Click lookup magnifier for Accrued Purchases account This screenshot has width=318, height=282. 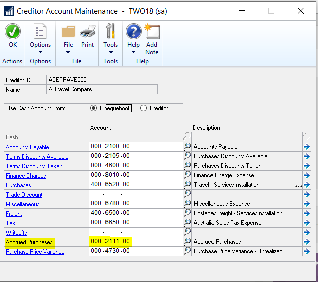point(187,242)
